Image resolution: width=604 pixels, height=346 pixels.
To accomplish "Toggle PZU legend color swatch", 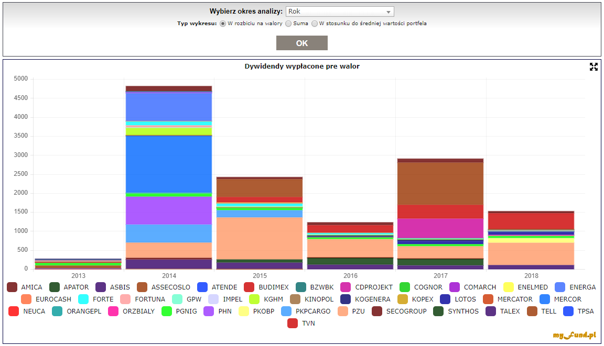I will pos(343,311).
